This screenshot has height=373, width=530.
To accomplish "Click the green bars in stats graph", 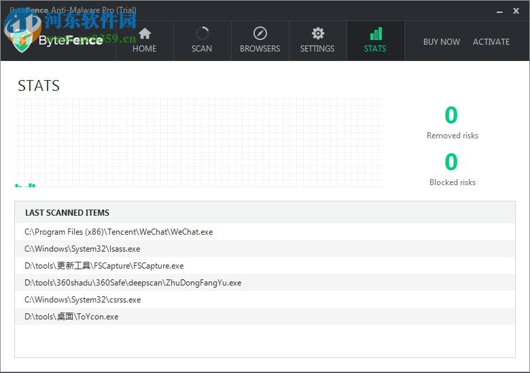I will pos(25,185).
